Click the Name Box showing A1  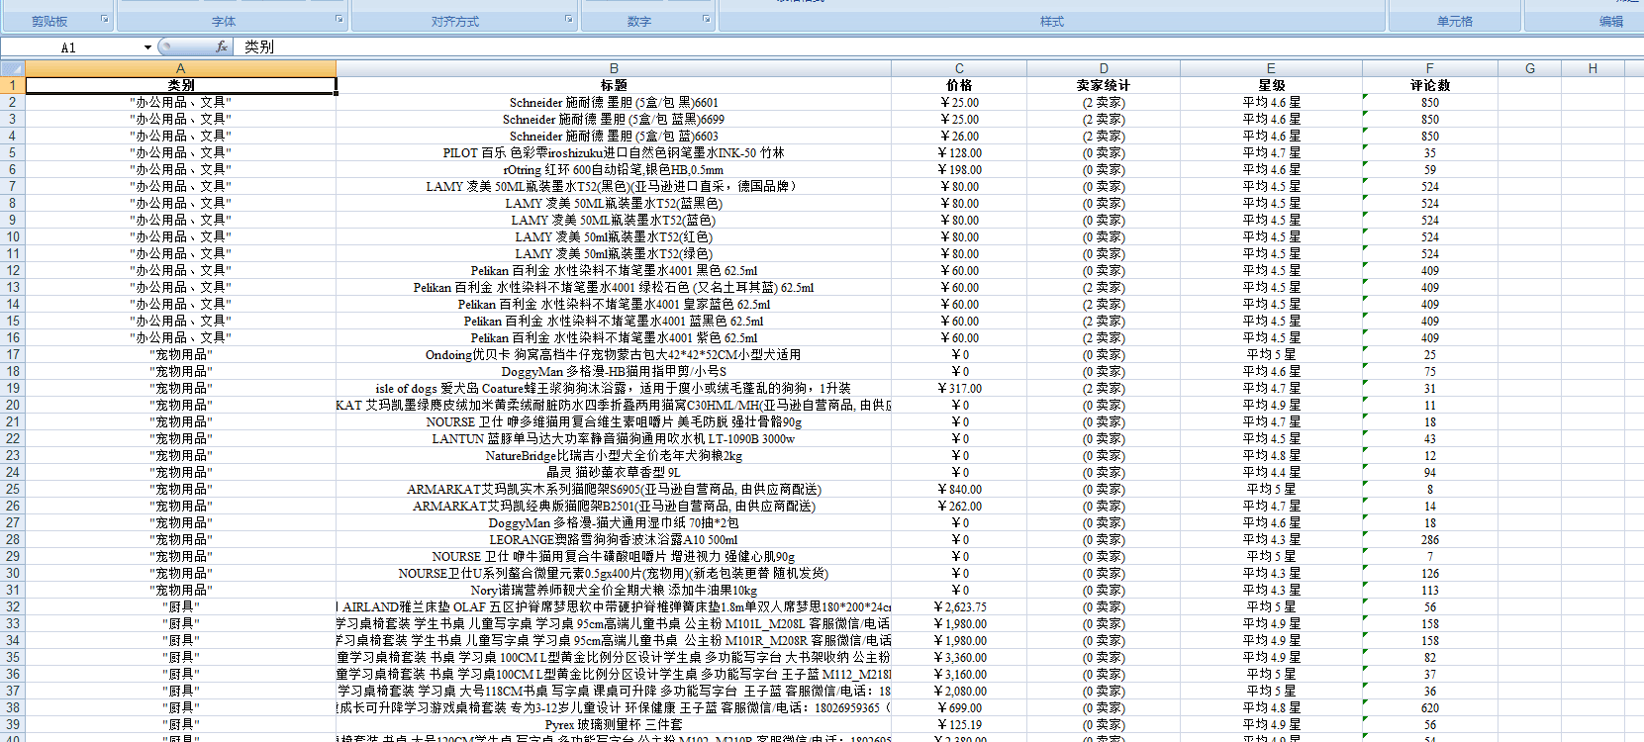69,47
